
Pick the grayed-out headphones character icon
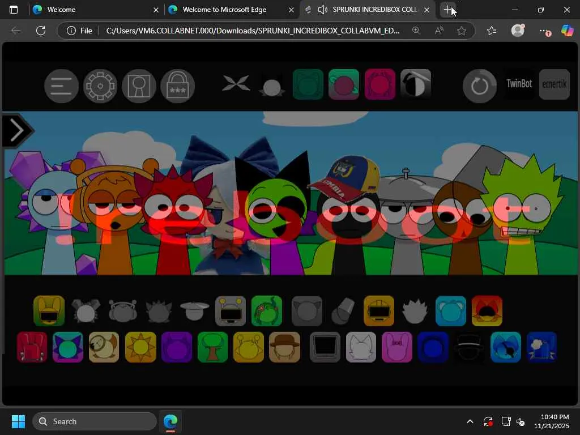122,311
